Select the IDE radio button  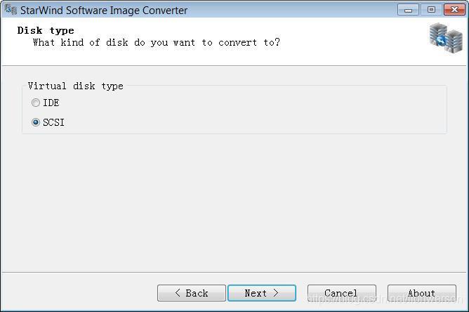[36, 103]
